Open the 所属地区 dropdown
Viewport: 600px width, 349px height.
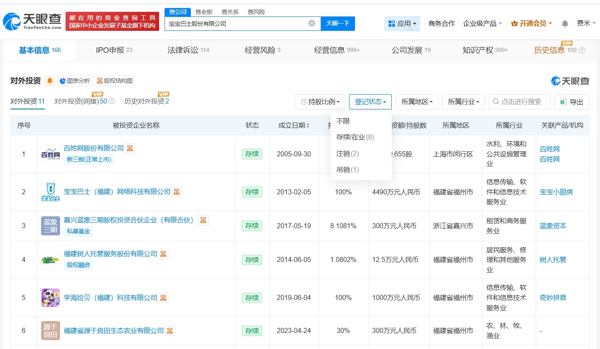(416, 101)
